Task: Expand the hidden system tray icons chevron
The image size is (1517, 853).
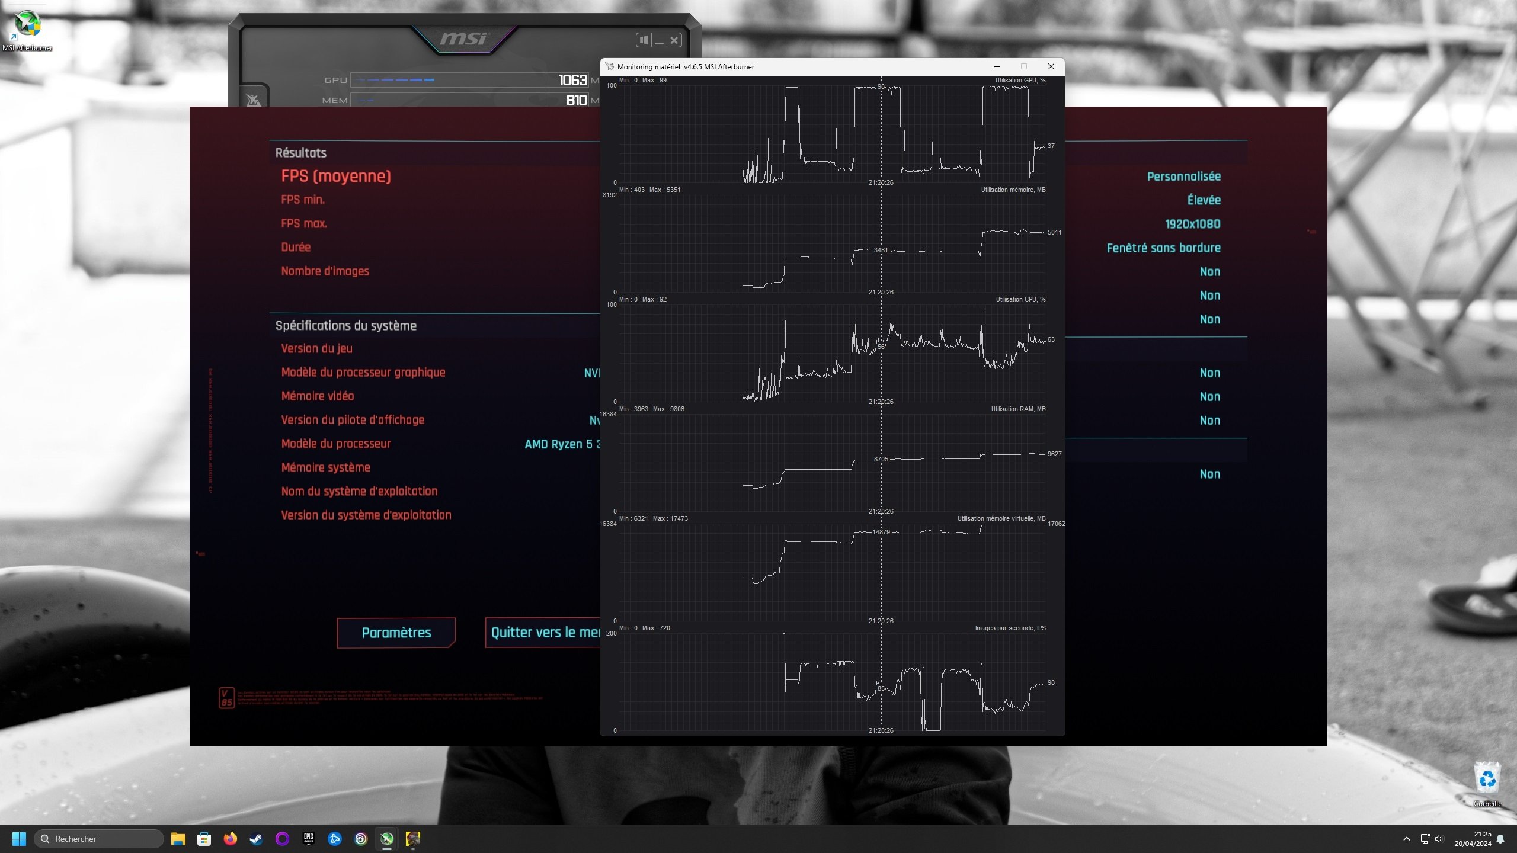Action: click(1406, 839)
